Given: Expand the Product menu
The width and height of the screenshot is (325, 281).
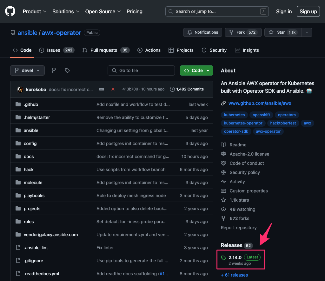Looking at the screenshot, I should [x=34, y=11].
